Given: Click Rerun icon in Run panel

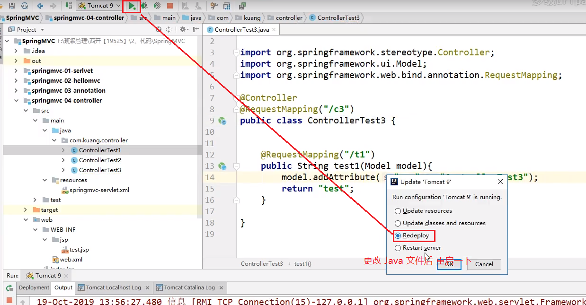Looking at the screenshot, I should [x=9, y=288].
